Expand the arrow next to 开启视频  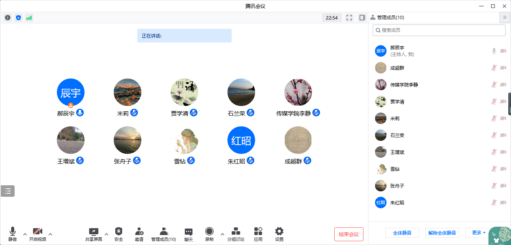pyautogui.click(x=50, y=234)
